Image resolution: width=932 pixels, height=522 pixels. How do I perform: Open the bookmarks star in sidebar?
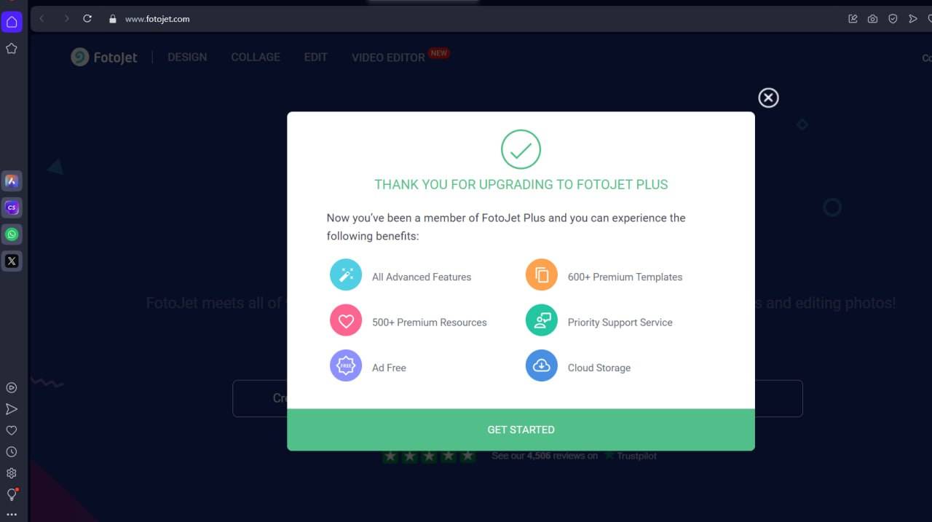pyautogui.click(x=12, y=48)
